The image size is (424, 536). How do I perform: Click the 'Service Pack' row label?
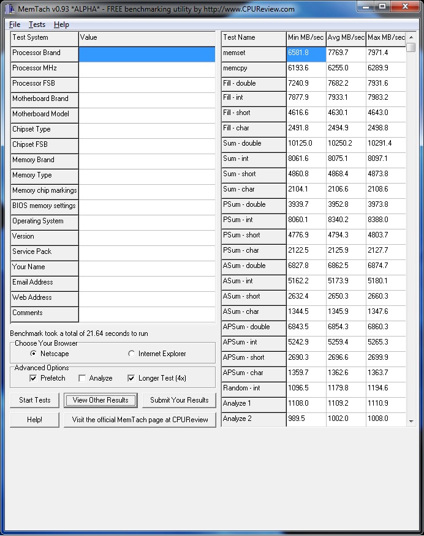click(45, 253)
